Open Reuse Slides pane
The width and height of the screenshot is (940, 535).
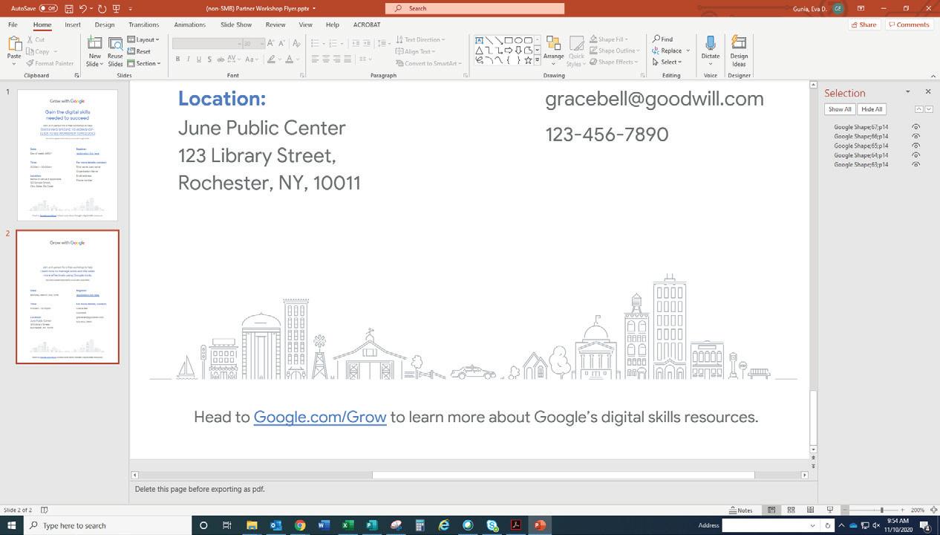115,51
